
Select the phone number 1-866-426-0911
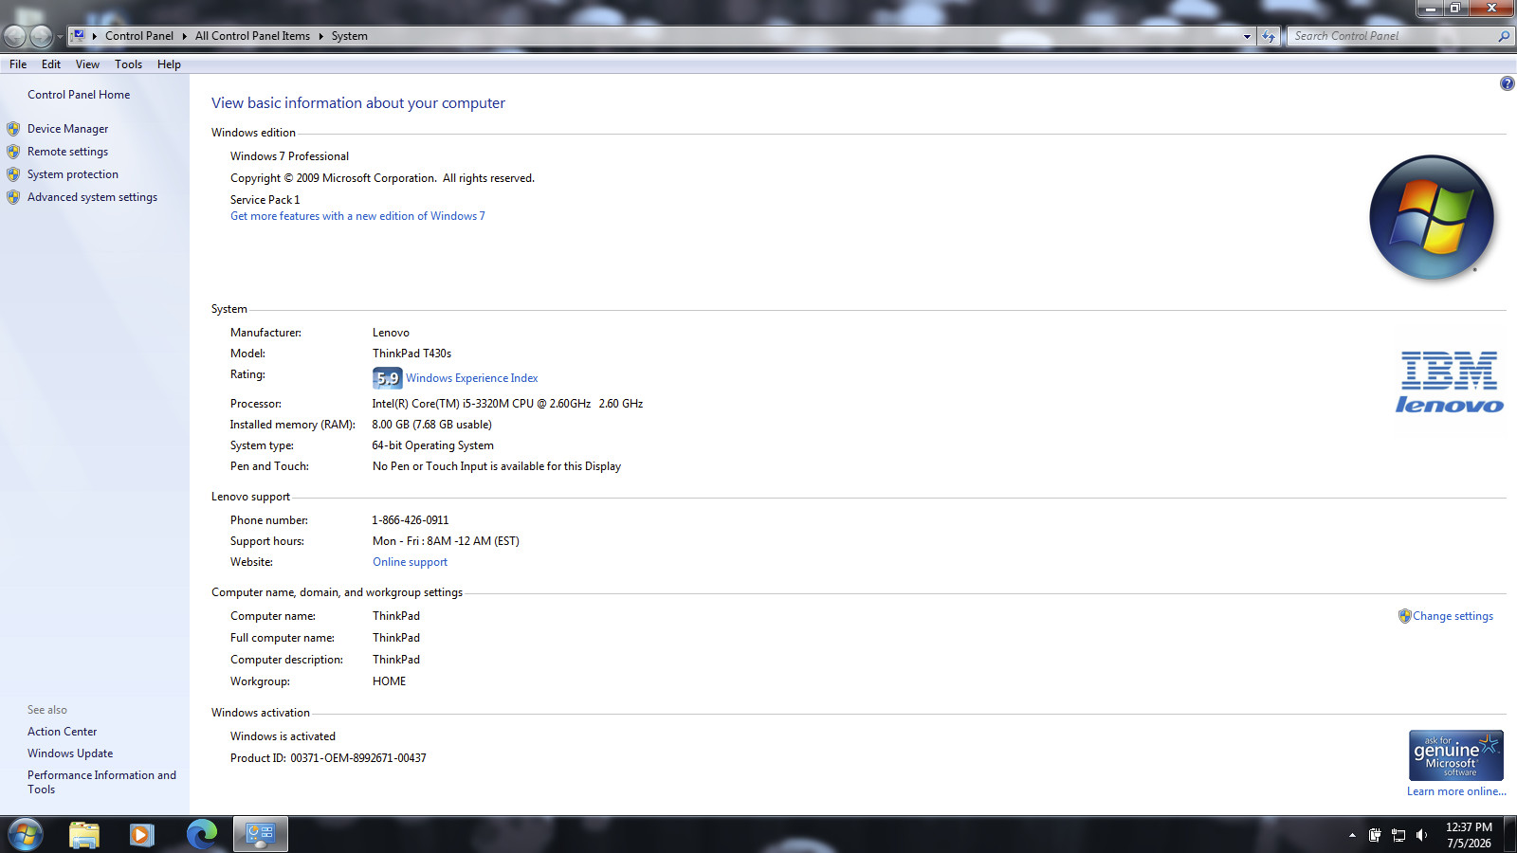tap(411, 520)
